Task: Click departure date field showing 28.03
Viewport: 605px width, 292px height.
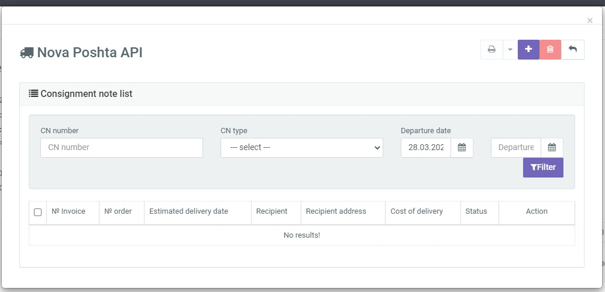Action: 426,148
